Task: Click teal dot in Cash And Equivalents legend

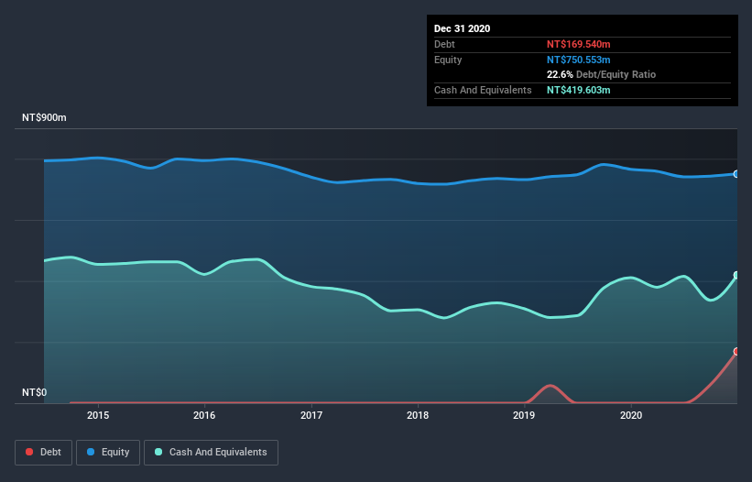Action: tap(159, 452)
